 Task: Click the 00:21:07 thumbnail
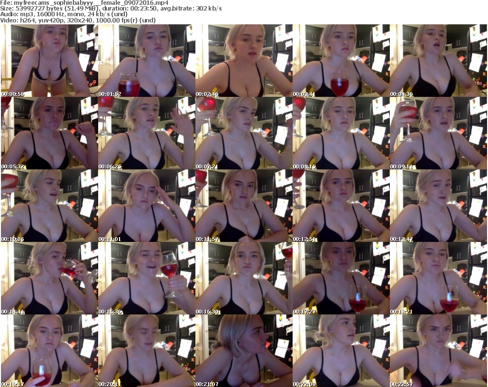point(244,351)
